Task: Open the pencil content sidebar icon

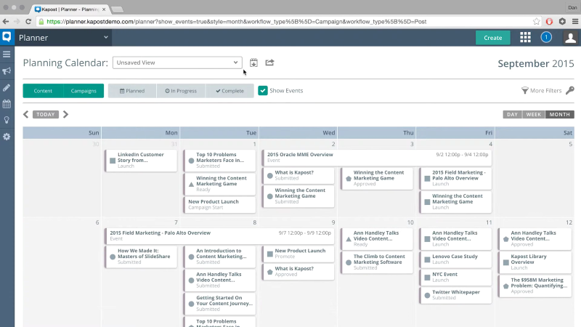Action: point(7,87)
